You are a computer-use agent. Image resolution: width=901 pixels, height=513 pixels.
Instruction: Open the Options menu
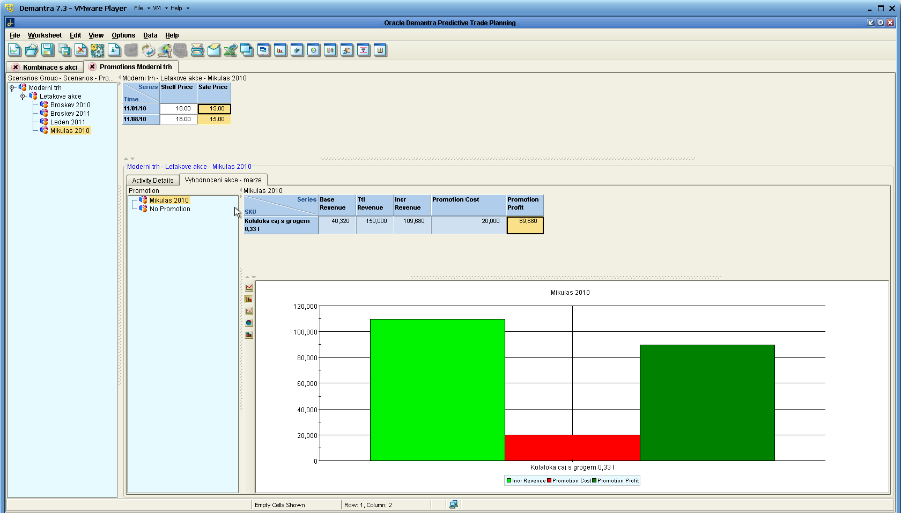[x=123, y=35]
